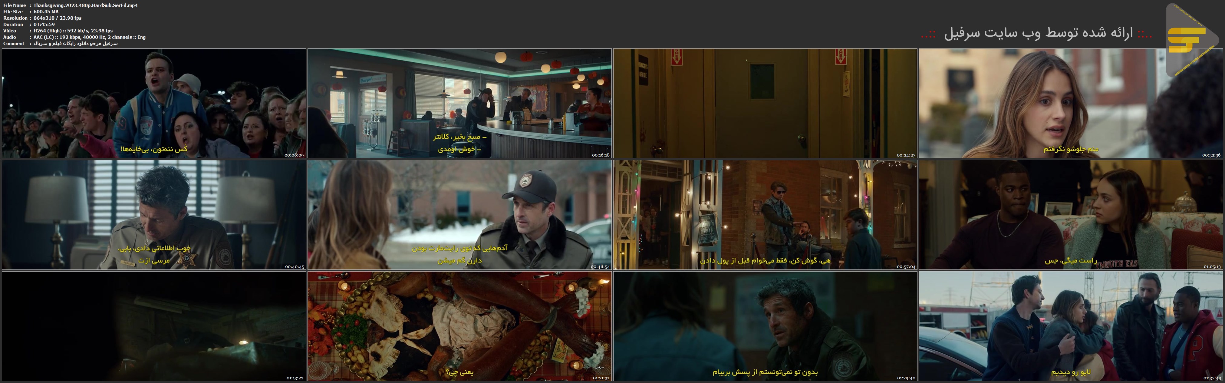Select the couple on floral couch thumbnail
Screen dimensions: 1225x383
(x=1070, y=215)
